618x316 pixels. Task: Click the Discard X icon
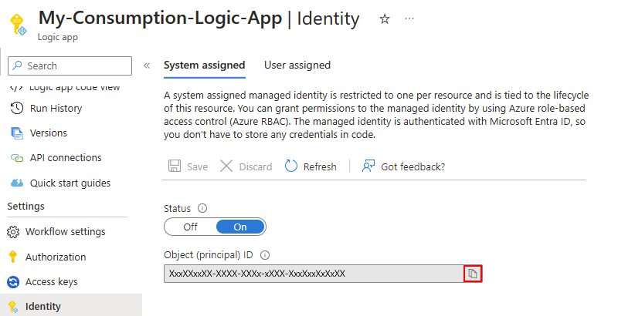click(226, 166)
